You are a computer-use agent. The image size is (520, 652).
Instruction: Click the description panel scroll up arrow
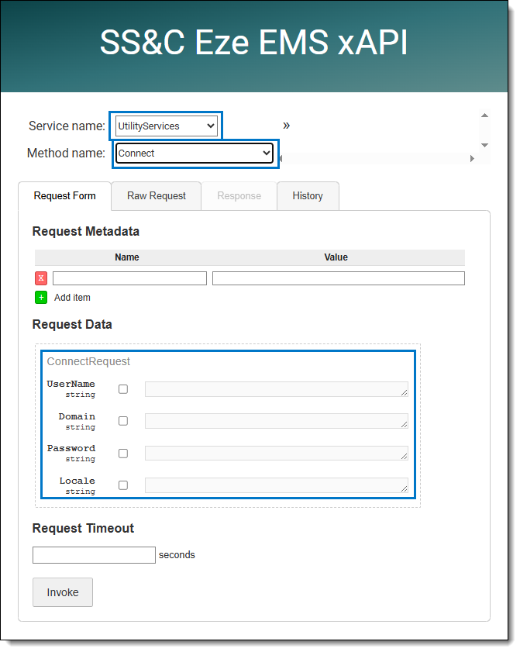(484, 116)
